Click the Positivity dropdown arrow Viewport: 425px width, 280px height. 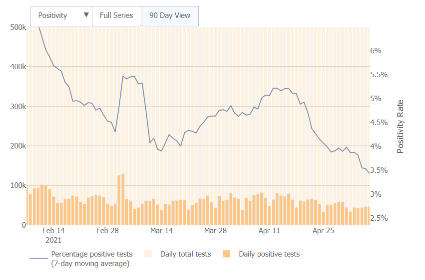[x=86, y=15]
